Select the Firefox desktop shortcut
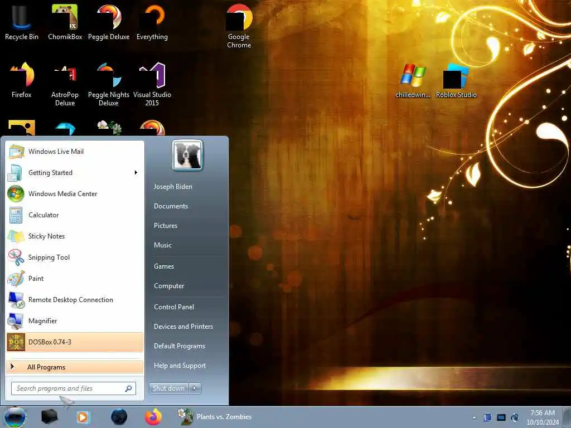This screenshot has width=571, height=428. (22, 80)
